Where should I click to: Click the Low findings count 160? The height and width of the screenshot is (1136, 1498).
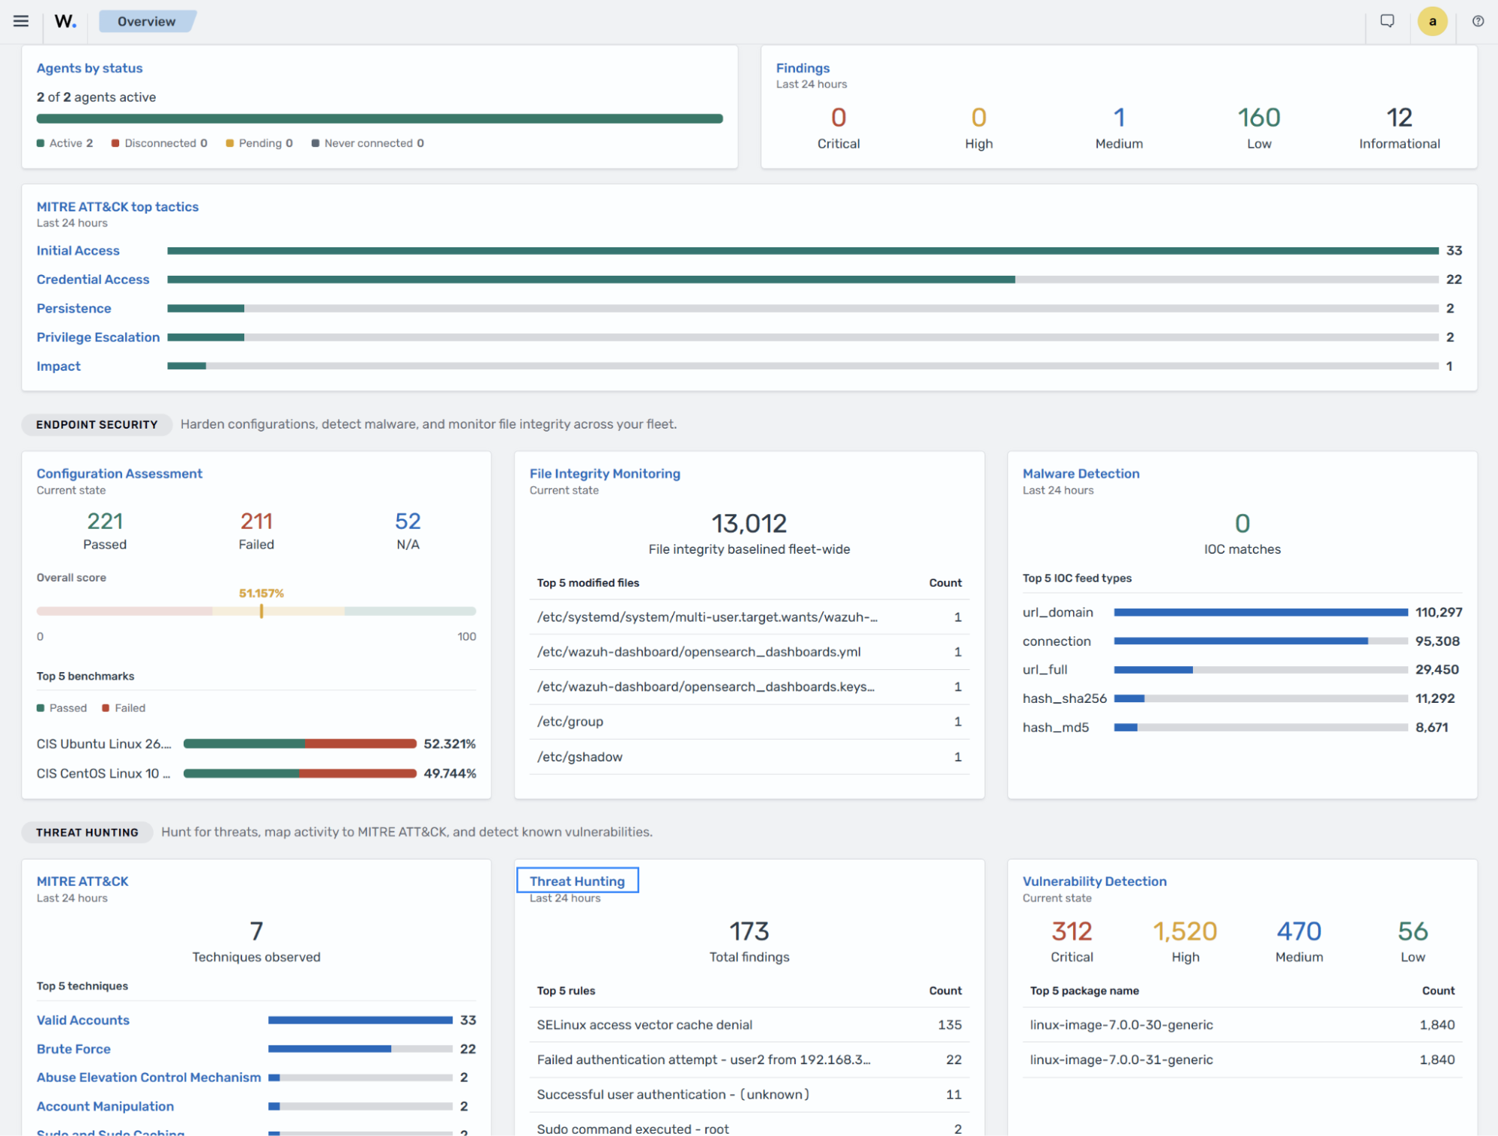click(1259, 118)
